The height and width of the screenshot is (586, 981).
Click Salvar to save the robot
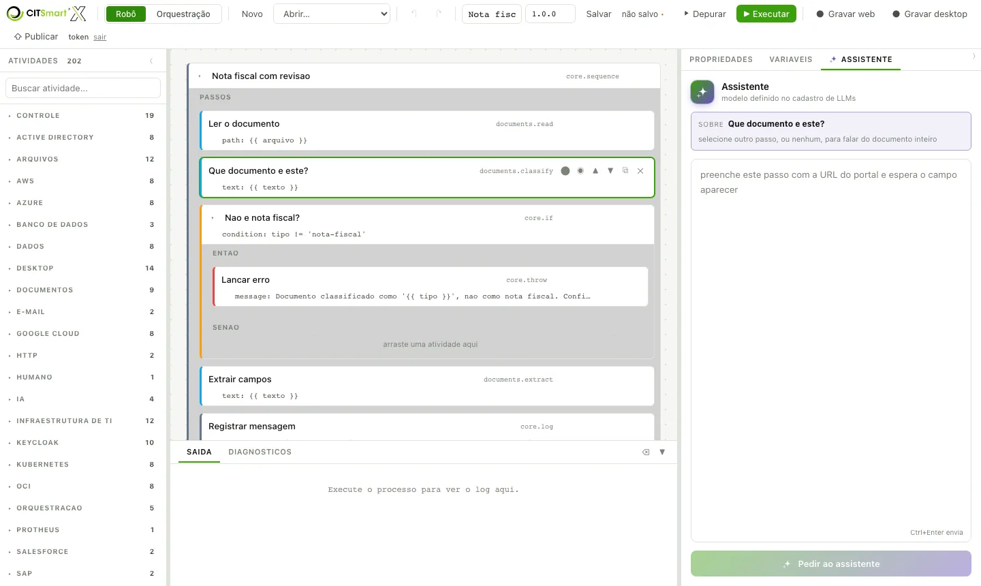(599, 14)
